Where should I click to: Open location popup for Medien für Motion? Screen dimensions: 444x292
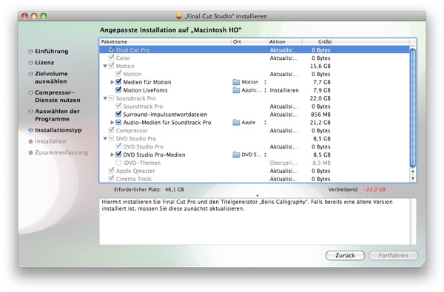pyautogui.click(x=265, y=82)
